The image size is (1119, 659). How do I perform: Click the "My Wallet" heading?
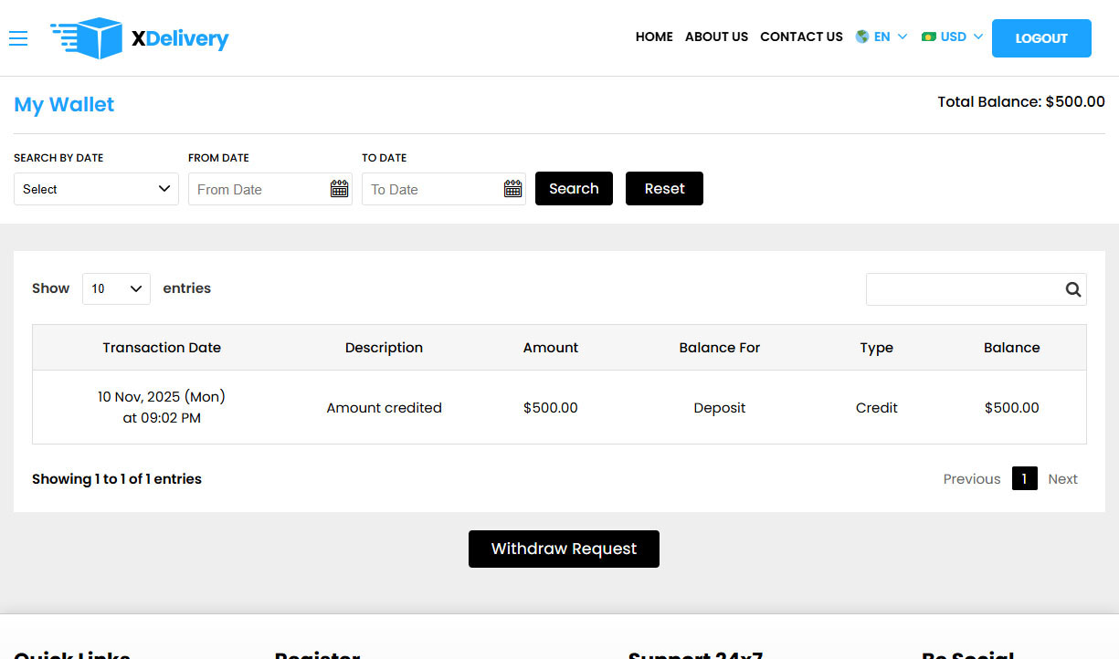(x=64, y=105)
